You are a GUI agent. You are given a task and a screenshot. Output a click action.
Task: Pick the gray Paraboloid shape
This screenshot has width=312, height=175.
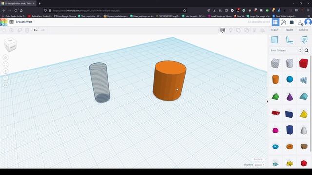304,130
